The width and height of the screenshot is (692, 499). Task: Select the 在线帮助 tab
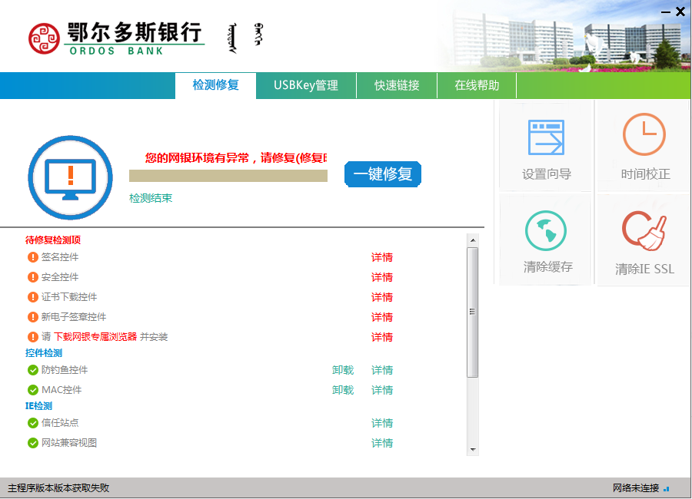(x=477, y=85)
